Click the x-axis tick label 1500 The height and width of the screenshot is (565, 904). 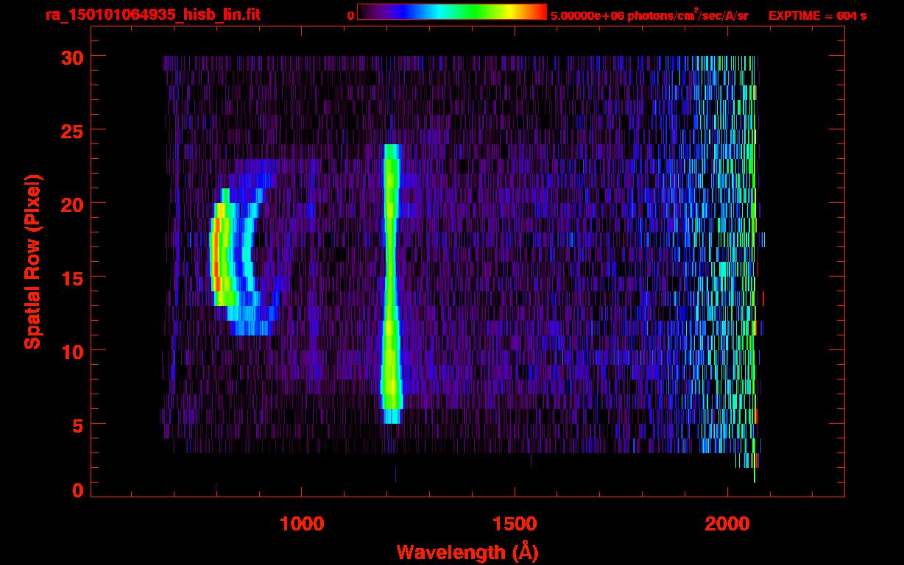point(515,524)
